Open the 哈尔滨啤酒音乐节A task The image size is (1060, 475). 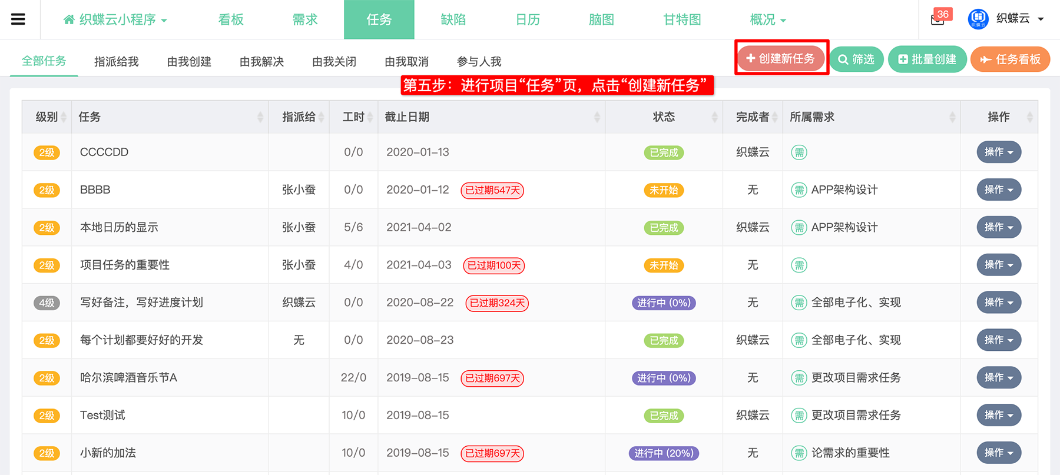(x=129, y=378)
